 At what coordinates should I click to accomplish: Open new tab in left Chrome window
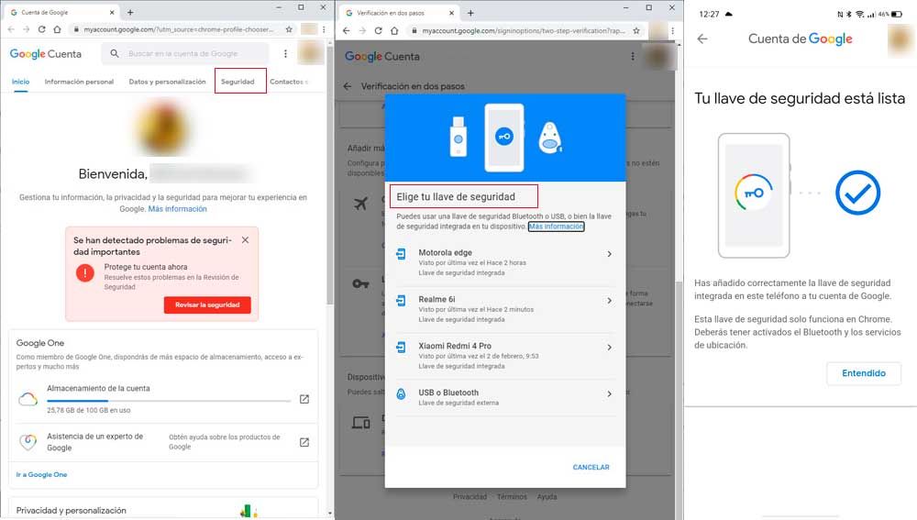pyautogui.click(x=130, y=12)
